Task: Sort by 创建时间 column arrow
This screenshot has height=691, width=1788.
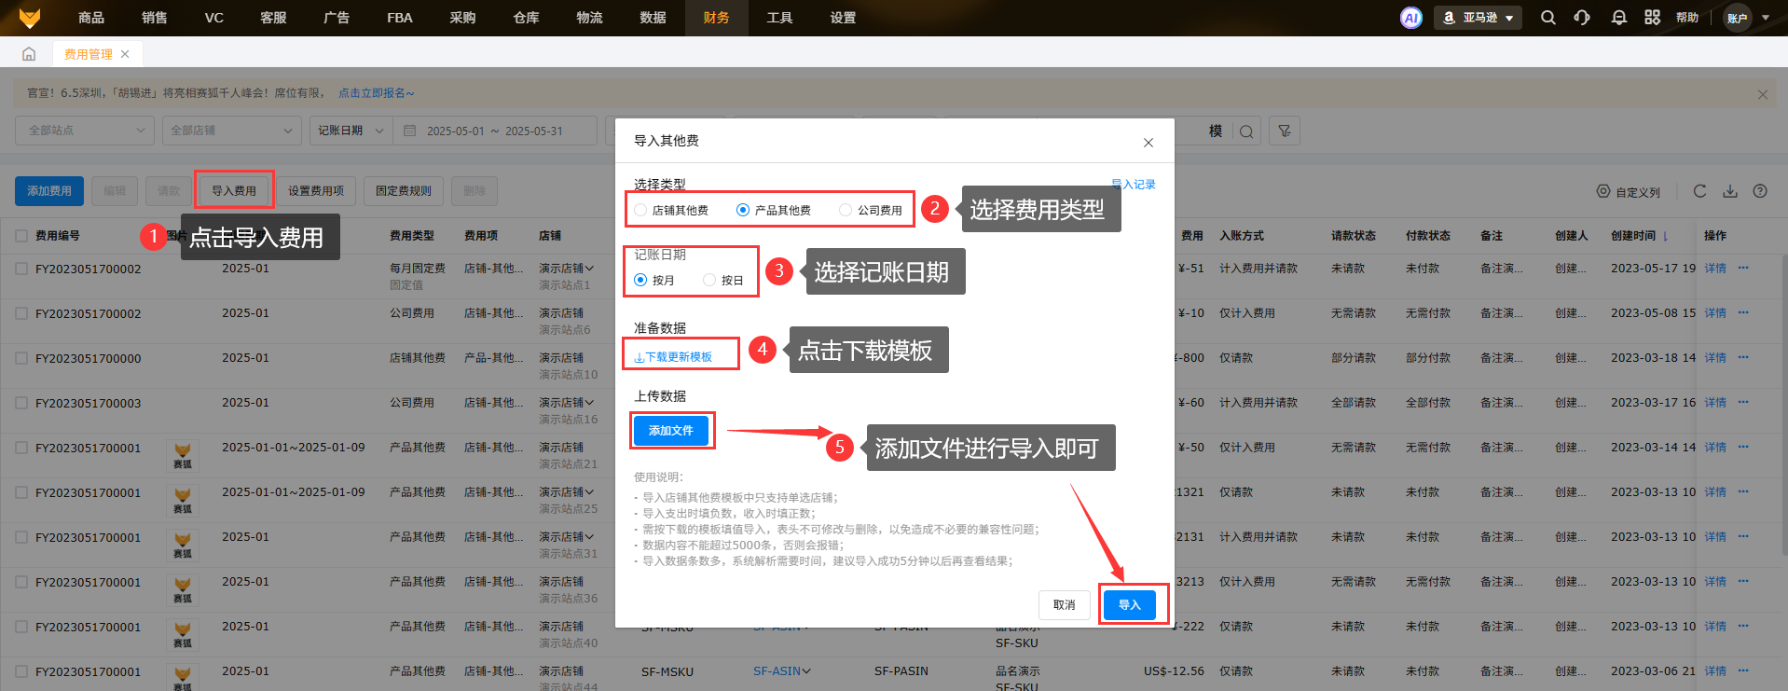Action: (1666, 236)
